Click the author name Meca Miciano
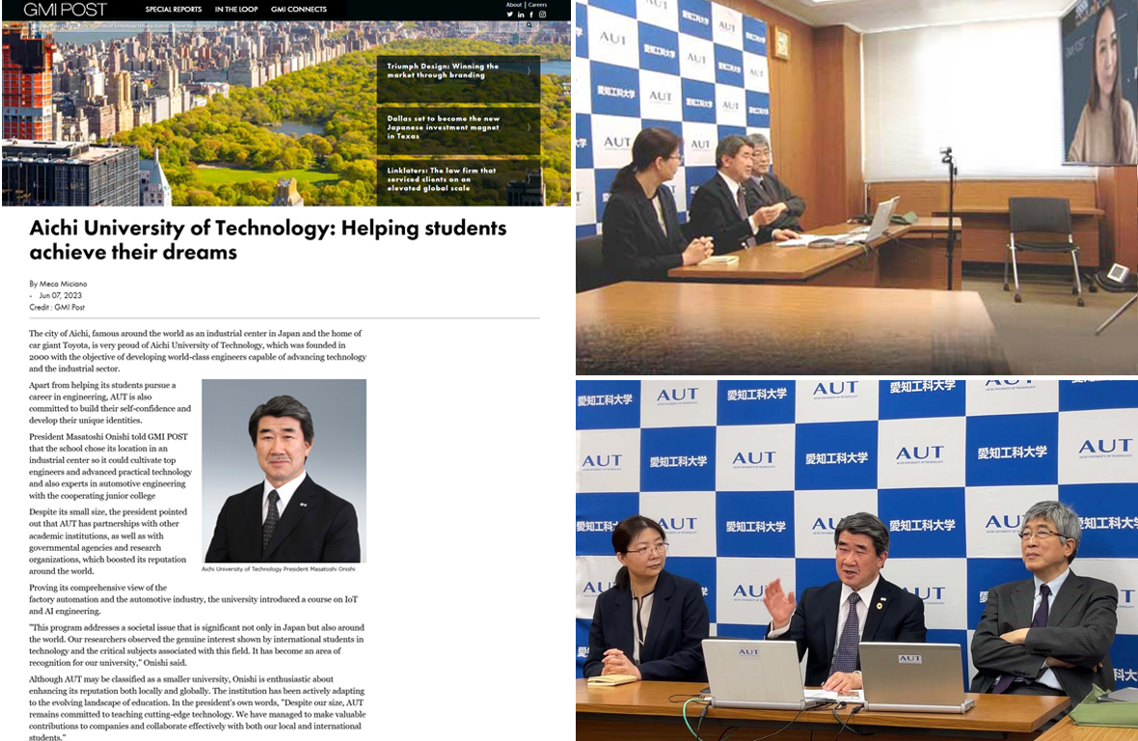The height and width of the screenshot is (741, 1138). point(63,284)
